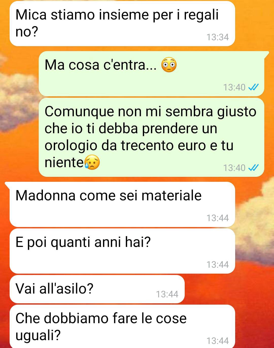274x348 pixels.
Task: Tap blue double check on orologio message
Action: [253, 168]
